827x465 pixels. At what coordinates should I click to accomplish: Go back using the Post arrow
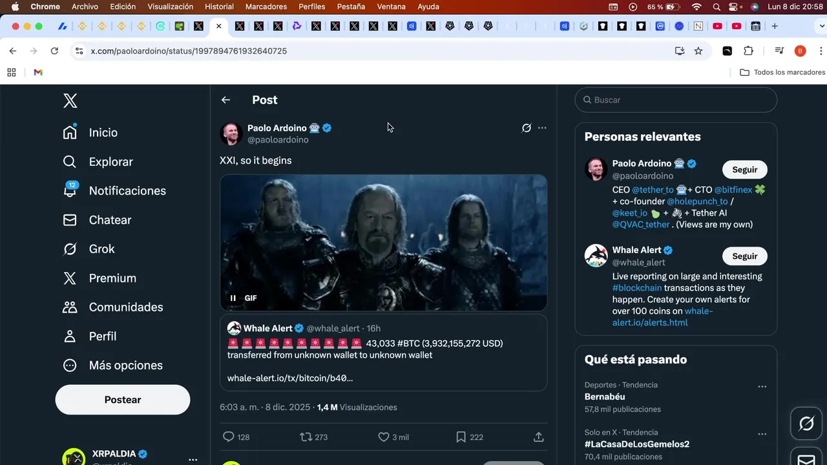click(x=225, y=100)
